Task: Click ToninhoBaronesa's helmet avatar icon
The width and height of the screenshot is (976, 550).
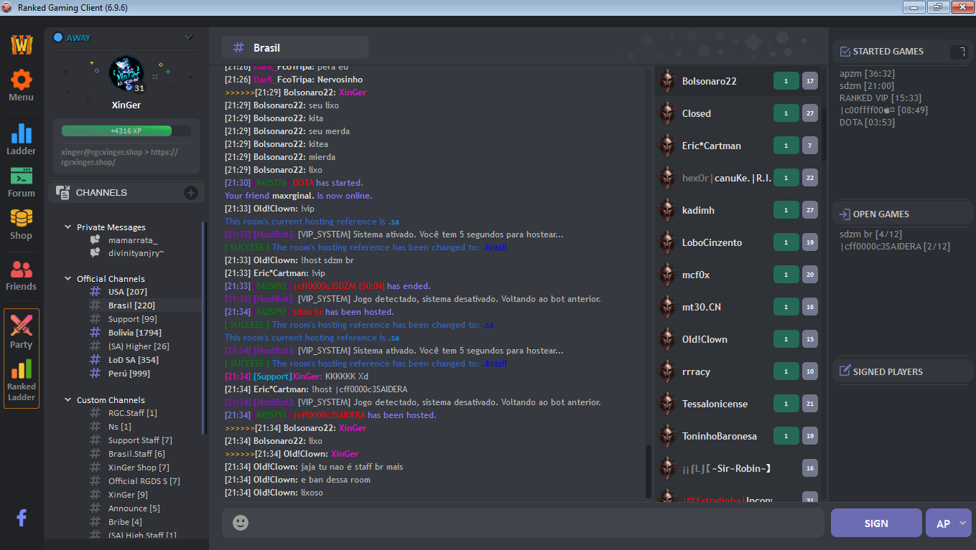Action: [667, 436]
